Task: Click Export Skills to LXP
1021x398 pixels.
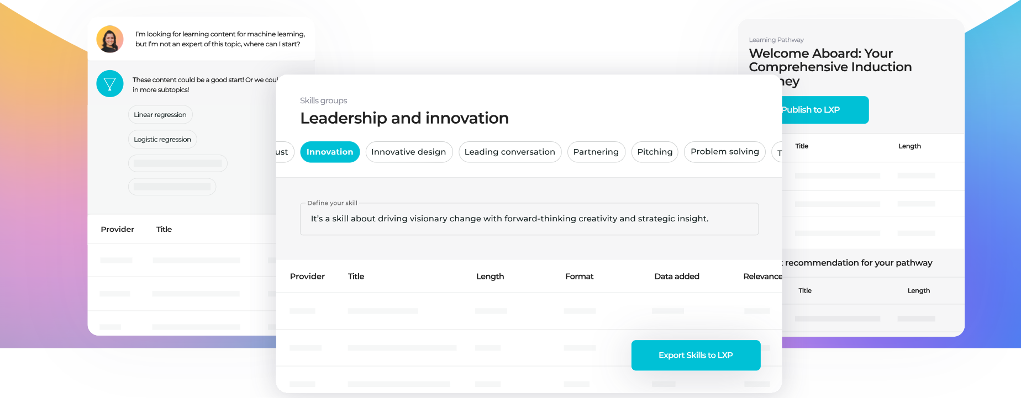Action: 696,355
